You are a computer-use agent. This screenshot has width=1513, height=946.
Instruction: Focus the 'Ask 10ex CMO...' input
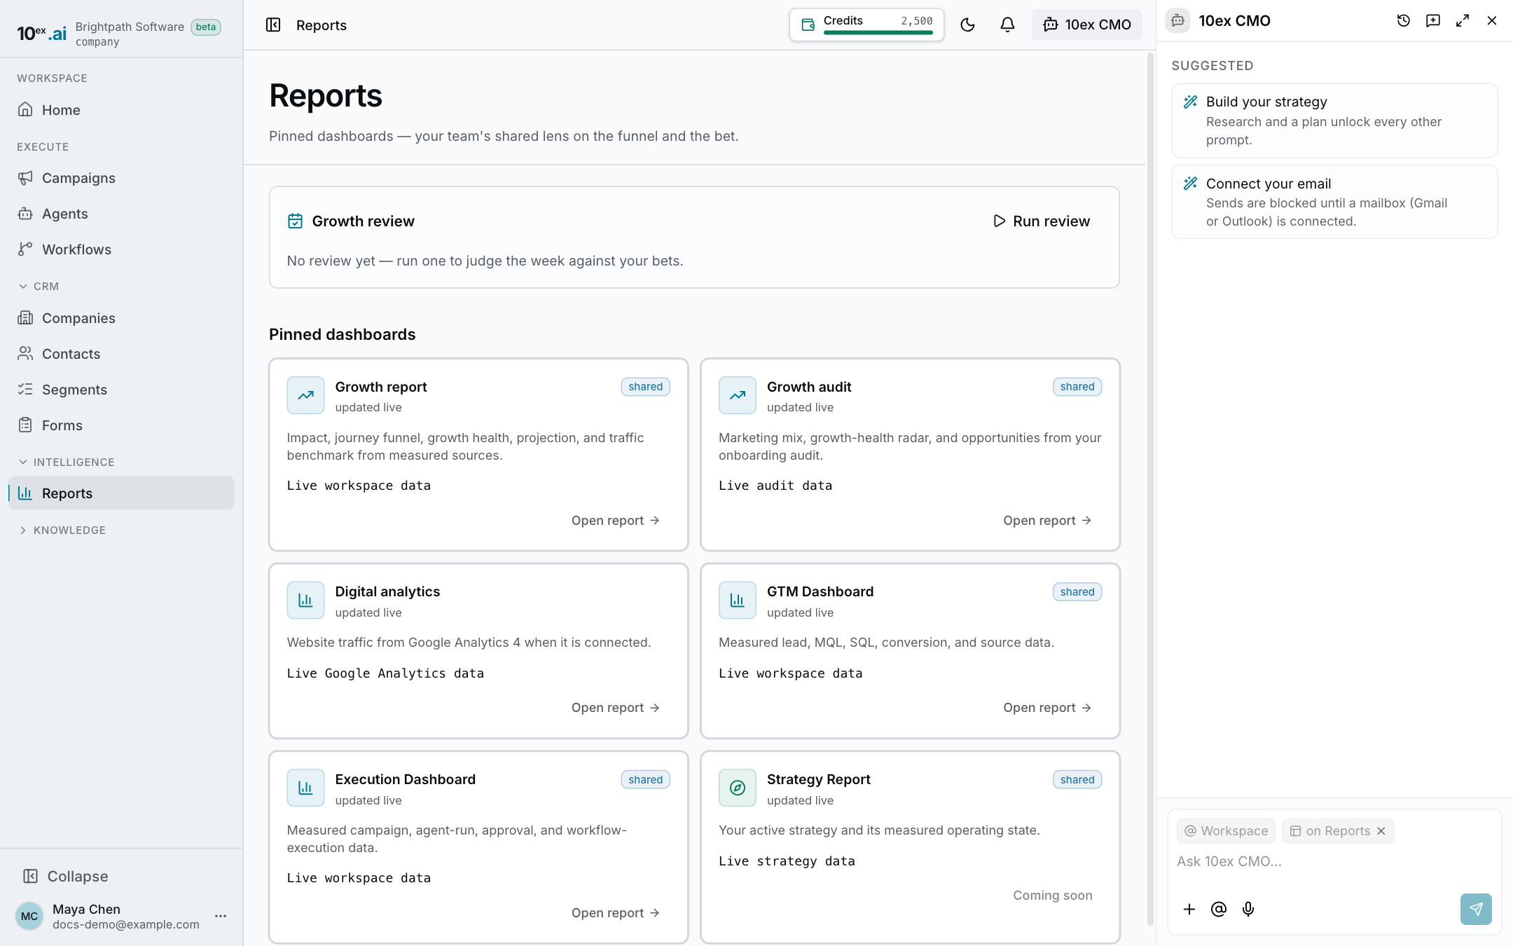coord(1334,861)
